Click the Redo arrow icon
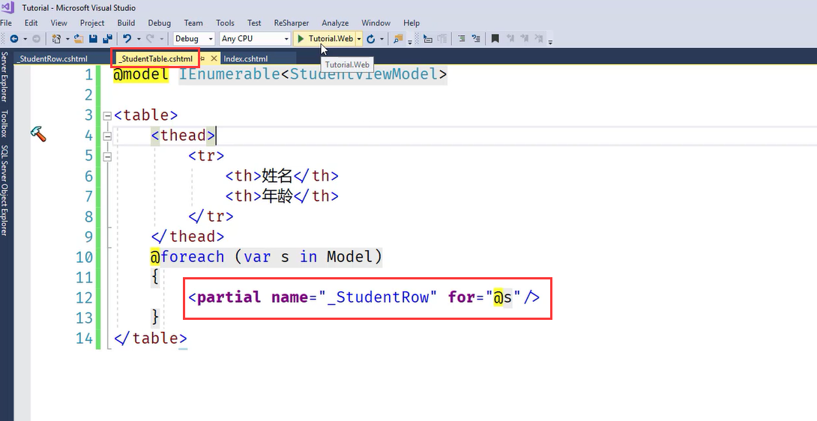Screen dimensions: 817x421 point(150,38)
